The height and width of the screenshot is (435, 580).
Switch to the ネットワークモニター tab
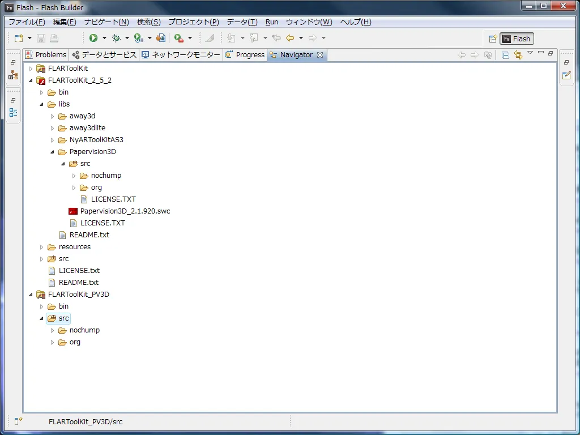coord(181,55)
